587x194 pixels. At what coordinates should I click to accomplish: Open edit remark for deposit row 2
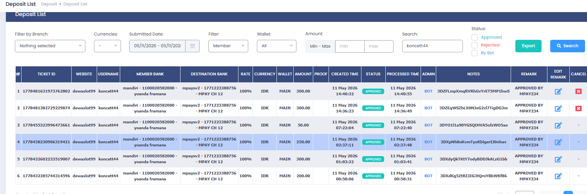pos(558,108)
